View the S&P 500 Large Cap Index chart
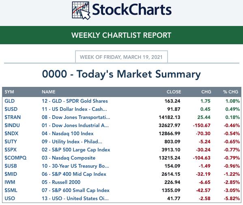 (x=76, y=150)
